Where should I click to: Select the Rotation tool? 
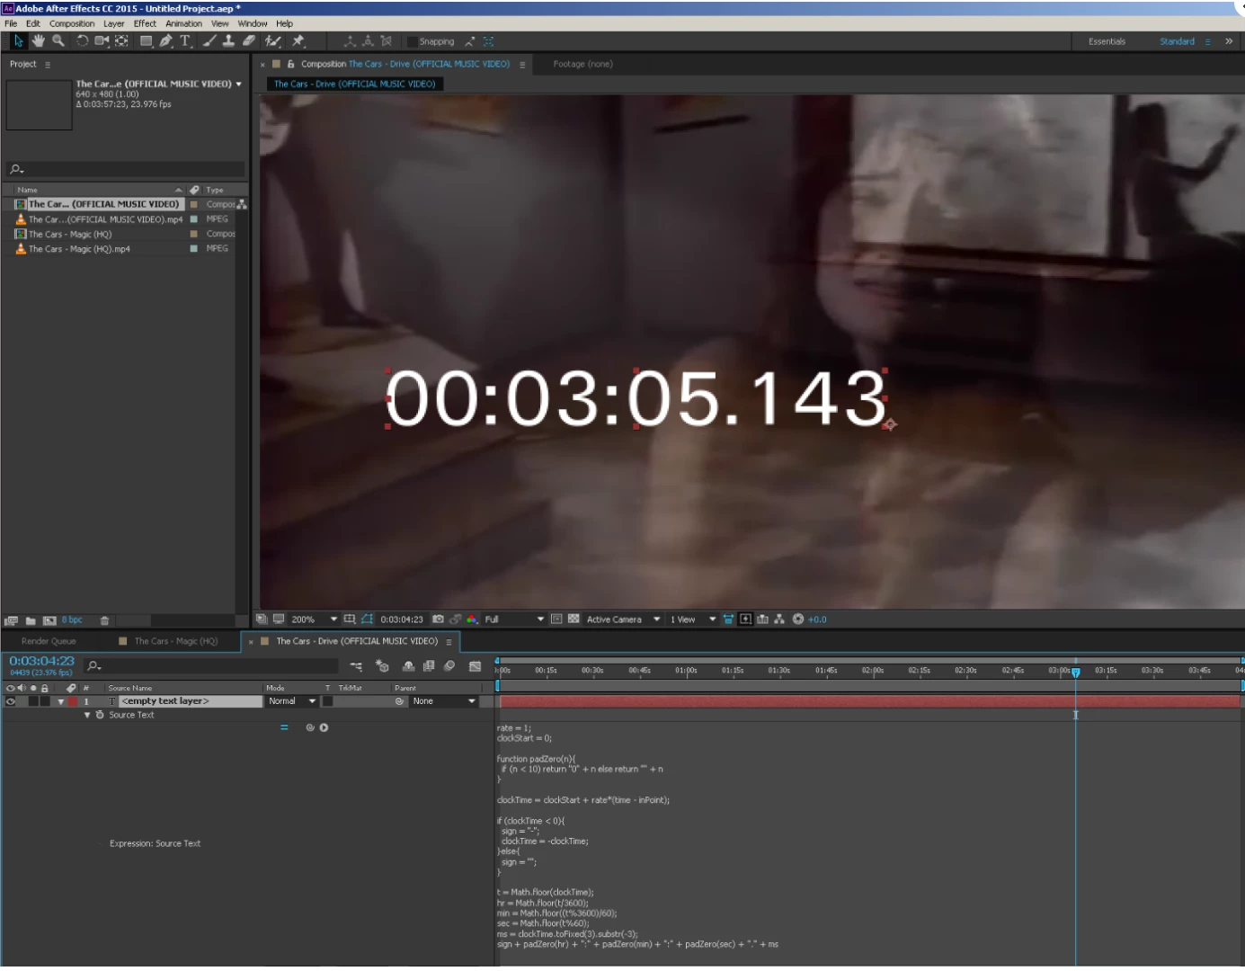82,41
